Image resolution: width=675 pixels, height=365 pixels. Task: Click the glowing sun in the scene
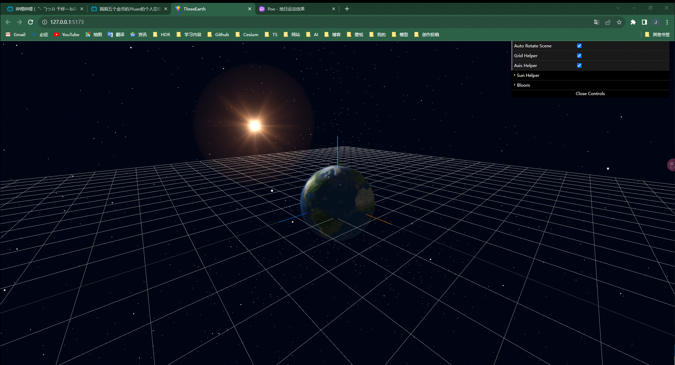[255, 125]
